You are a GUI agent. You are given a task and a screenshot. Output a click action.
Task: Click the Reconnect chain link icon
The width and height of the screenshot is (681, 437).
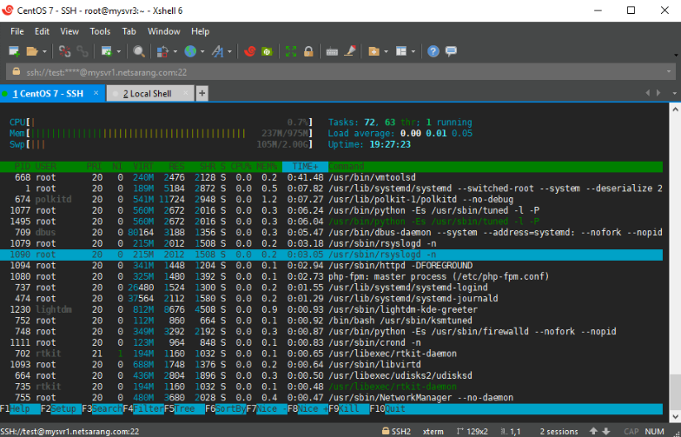[x=83, y=51]
